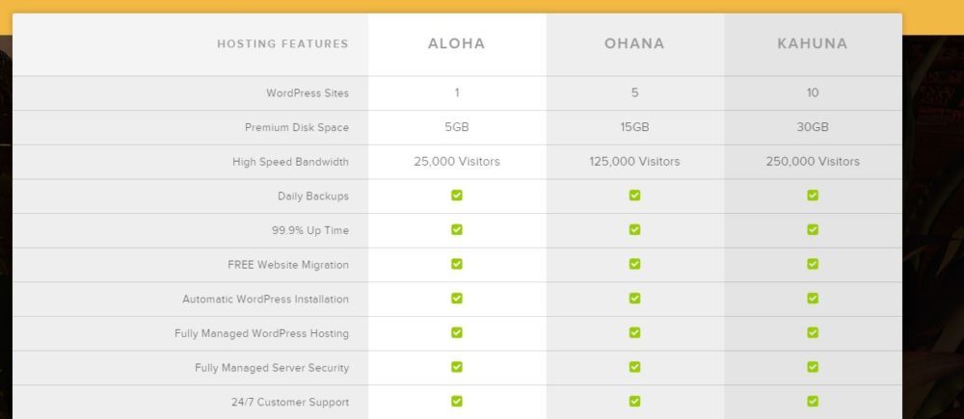
Task: Select the KAHUNA plan column header
Action: click(x=813, y=44)
